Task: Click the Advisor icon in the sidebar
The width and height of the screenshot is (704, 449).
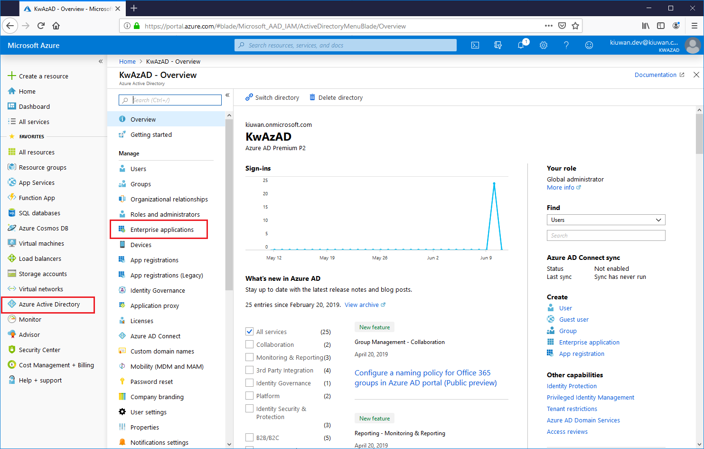Action: pos(12,334)
